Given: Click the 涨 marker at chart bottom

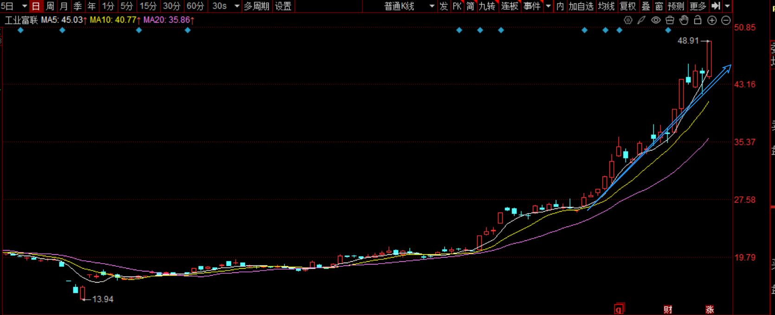Looking at the screenshot, I should tap(710, 309).
